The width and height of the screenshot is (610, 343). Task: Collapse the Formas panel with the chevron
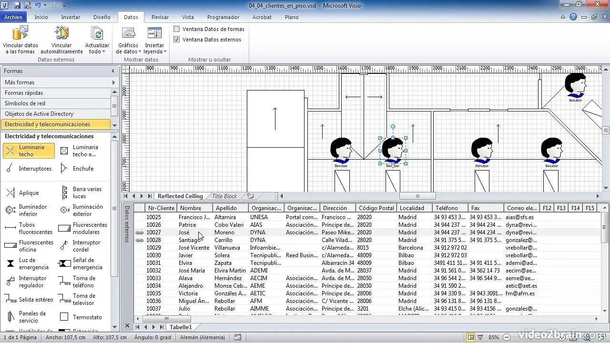coord(113,71)
